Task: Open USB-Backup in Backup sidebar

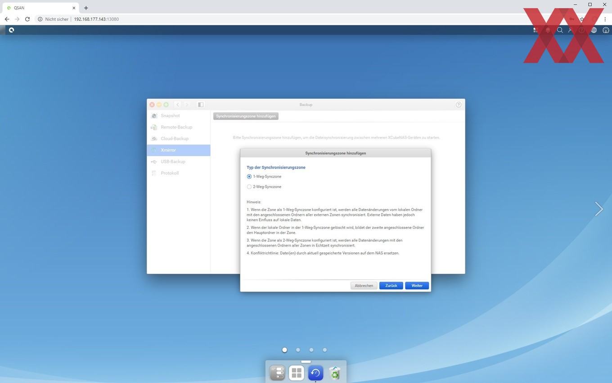Action: click(x=179, y=162)
